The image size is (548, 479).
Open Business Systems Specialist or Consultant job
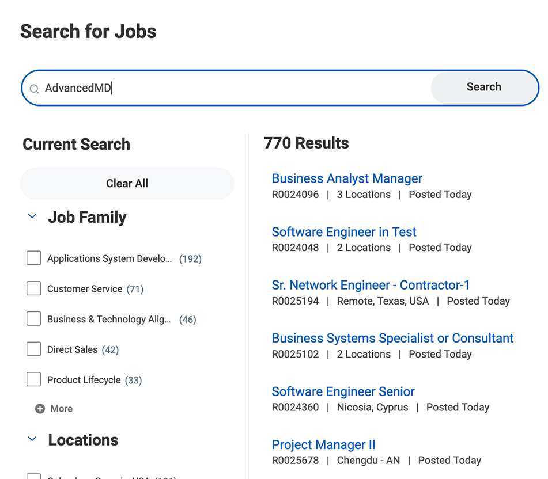point(392,338)
